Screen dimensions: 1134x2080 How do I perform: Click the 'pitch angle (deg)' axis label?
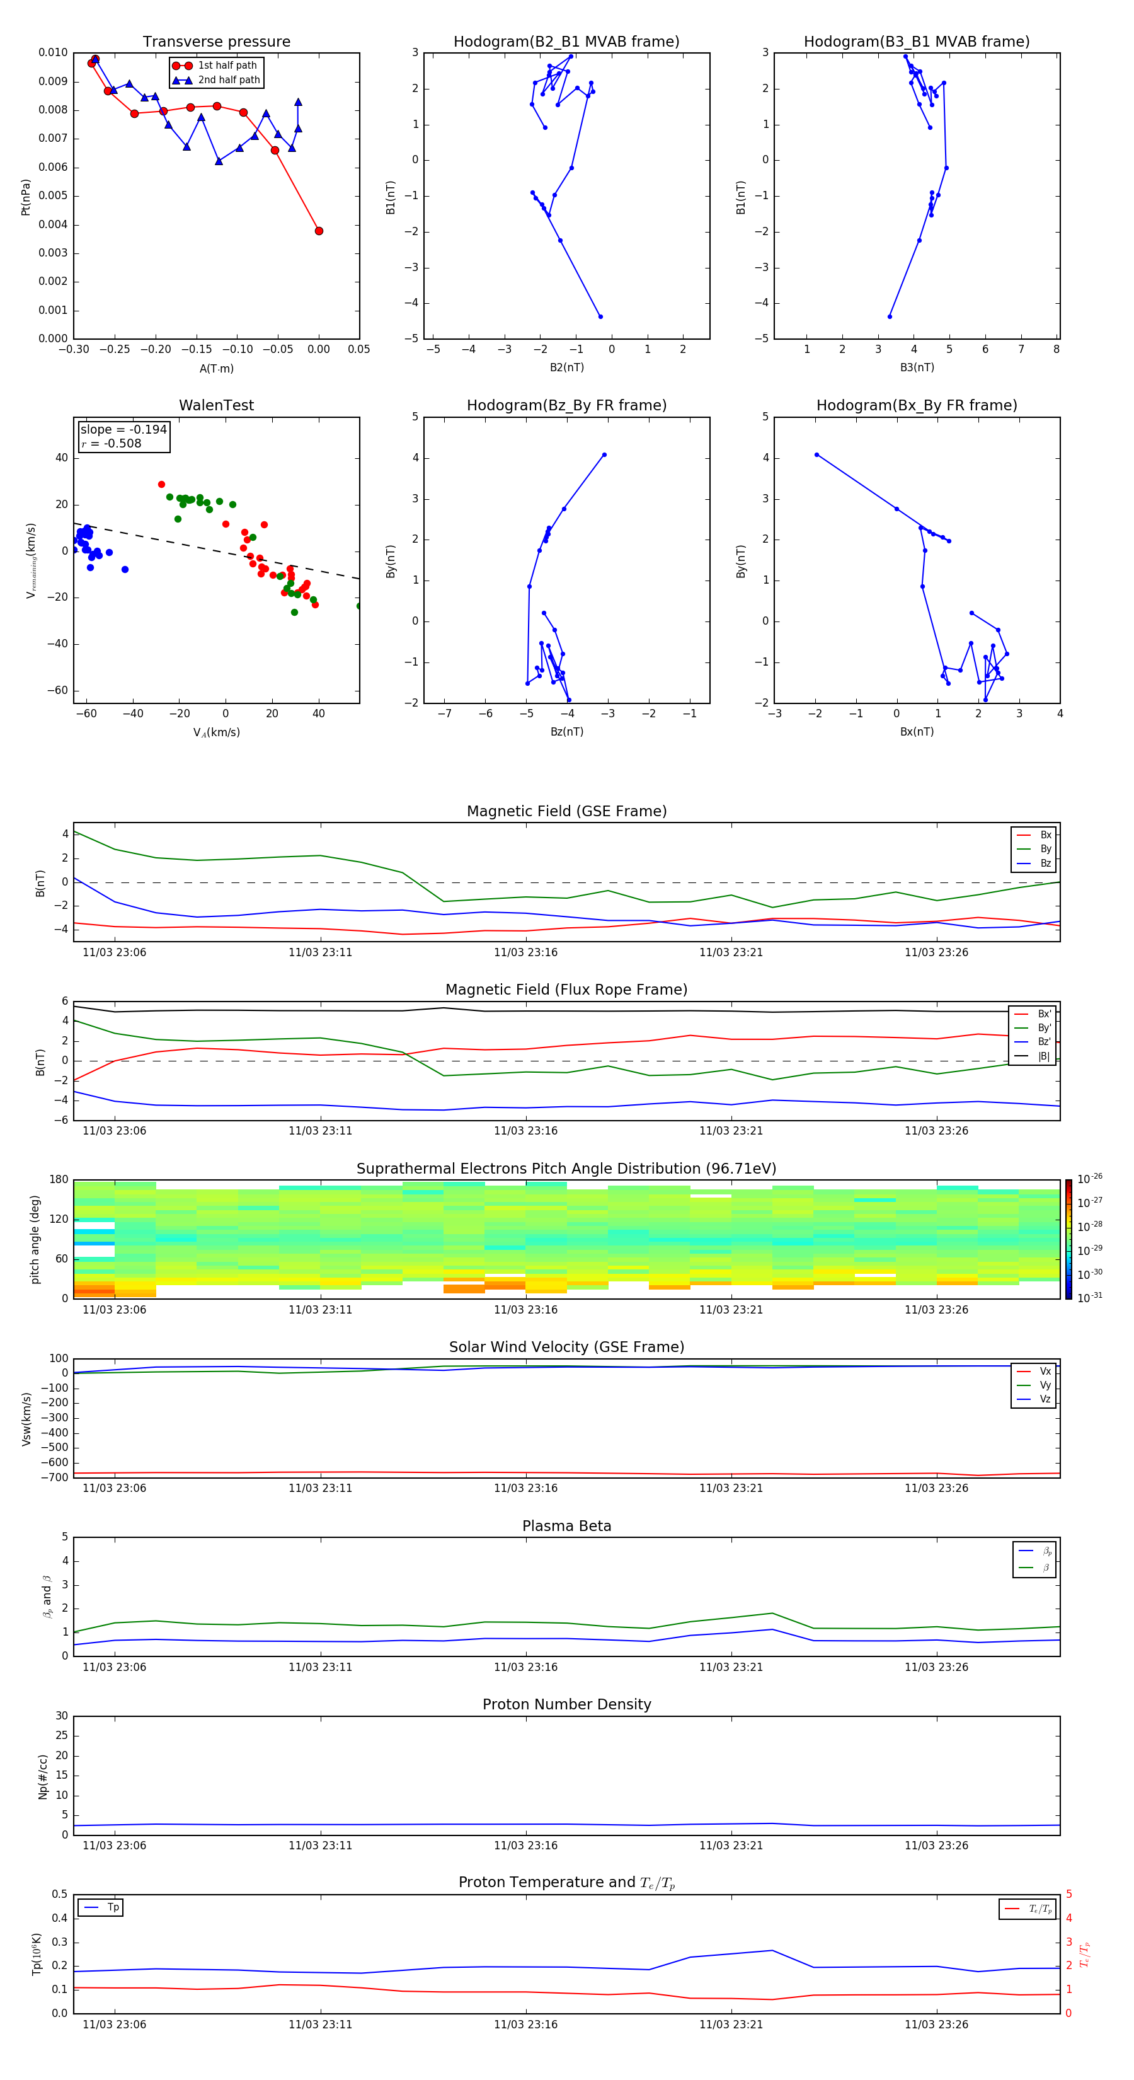pos(35,1239)
